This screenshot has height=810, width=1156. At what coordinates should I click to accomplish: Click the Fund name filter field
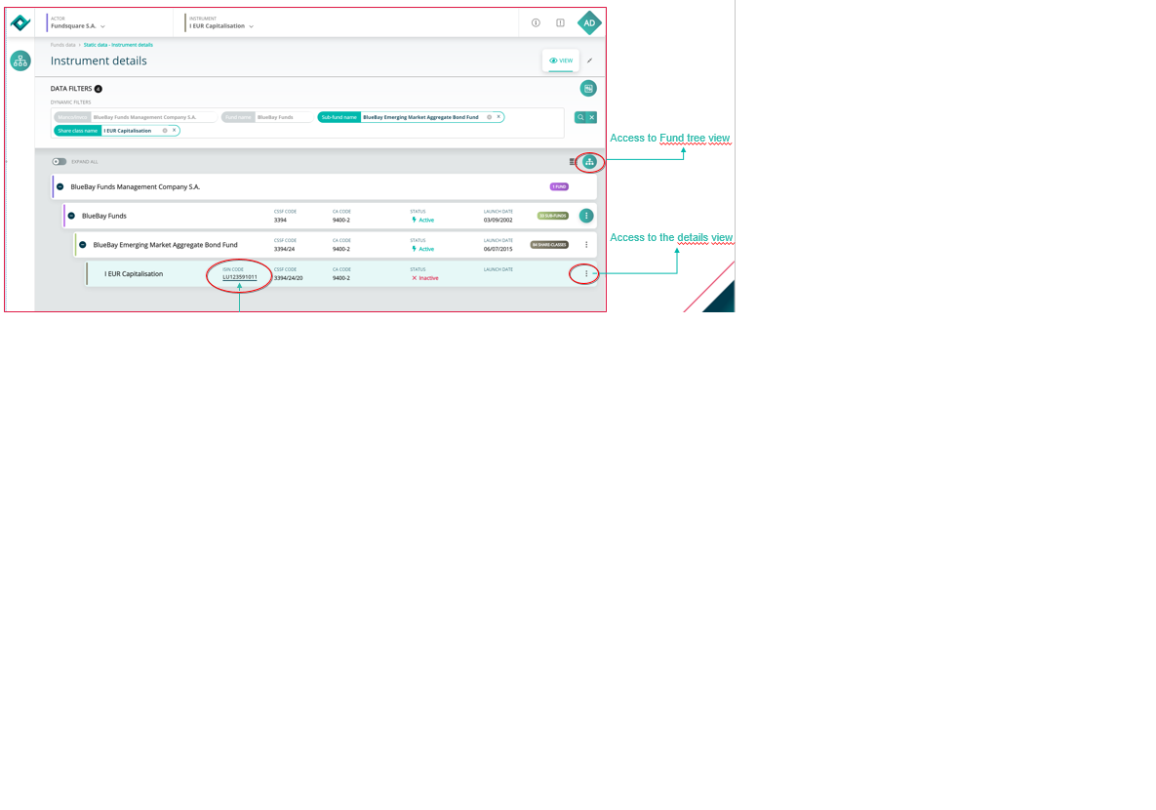coord(267,117)
